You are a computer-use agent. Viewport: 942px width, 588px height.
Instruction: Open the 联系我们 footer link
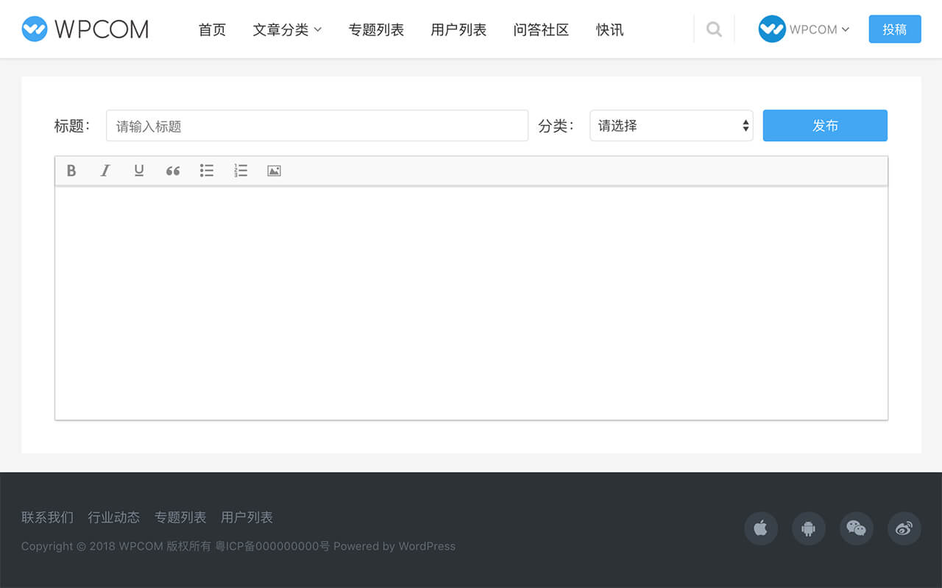click(48, 517)
